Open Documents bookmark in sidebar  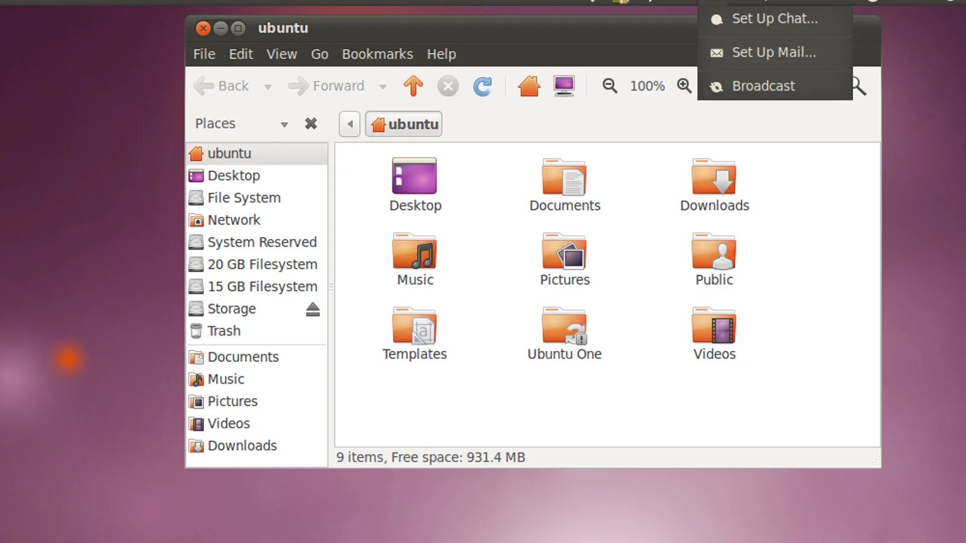(257, 357)
